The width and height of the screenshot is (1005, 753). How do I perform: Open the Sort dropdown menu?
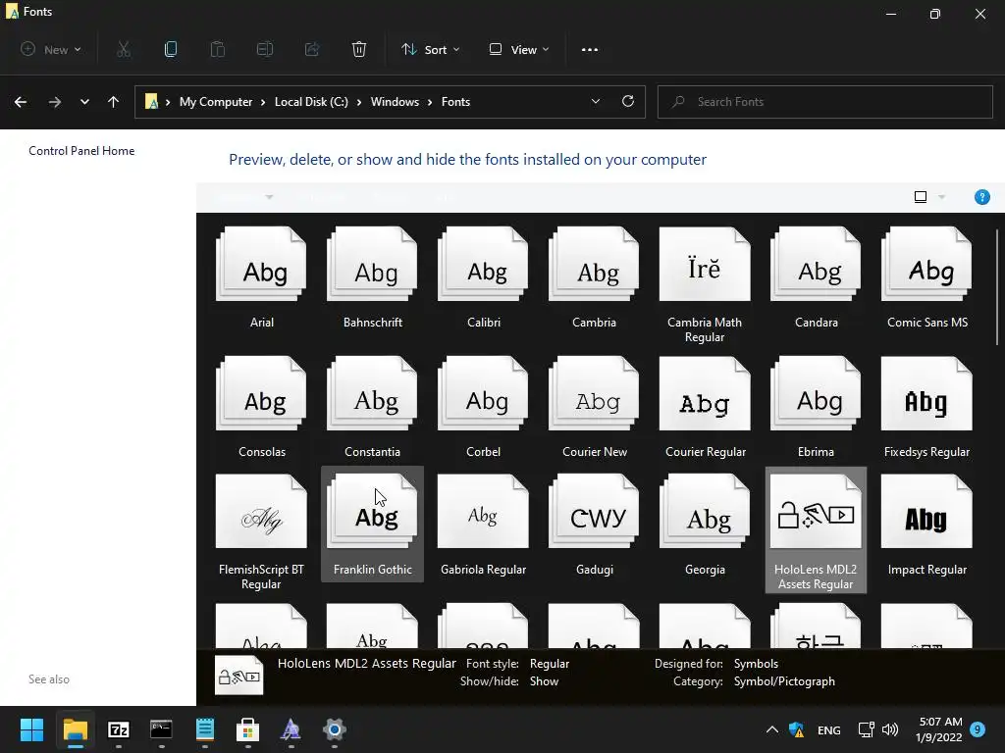pos(431,49)
